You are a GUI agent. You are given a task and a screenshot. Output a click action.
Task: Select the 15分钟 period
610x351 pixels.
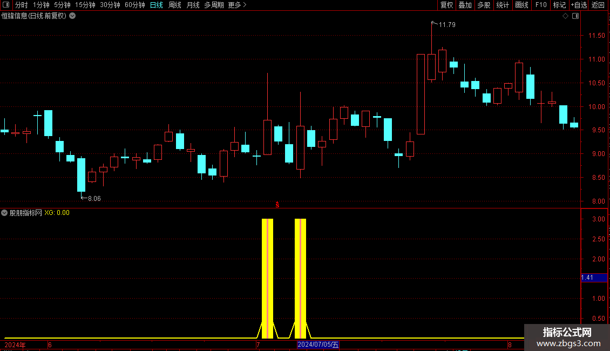pos(85,5)
